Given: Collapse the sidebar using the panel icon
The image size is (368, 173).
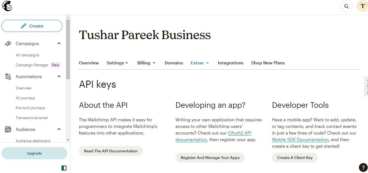Looking at the screenshot, I should [x=64, y=168].
